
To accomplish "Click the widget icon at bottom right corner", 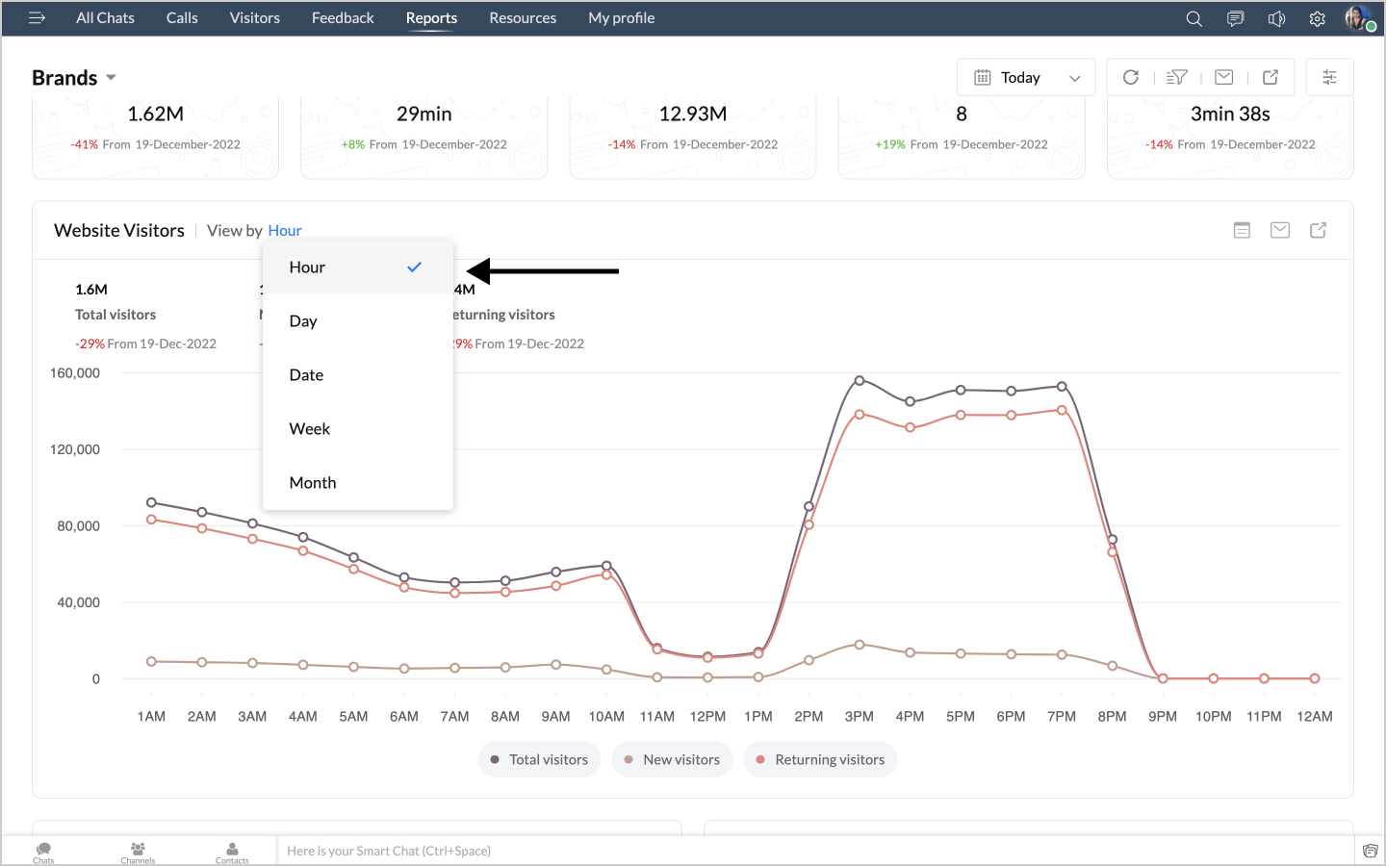I will tap(1371, 851).
